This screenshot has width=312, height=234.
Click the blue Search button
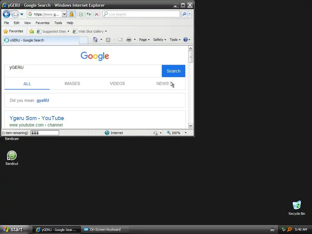tap(173, 71)
